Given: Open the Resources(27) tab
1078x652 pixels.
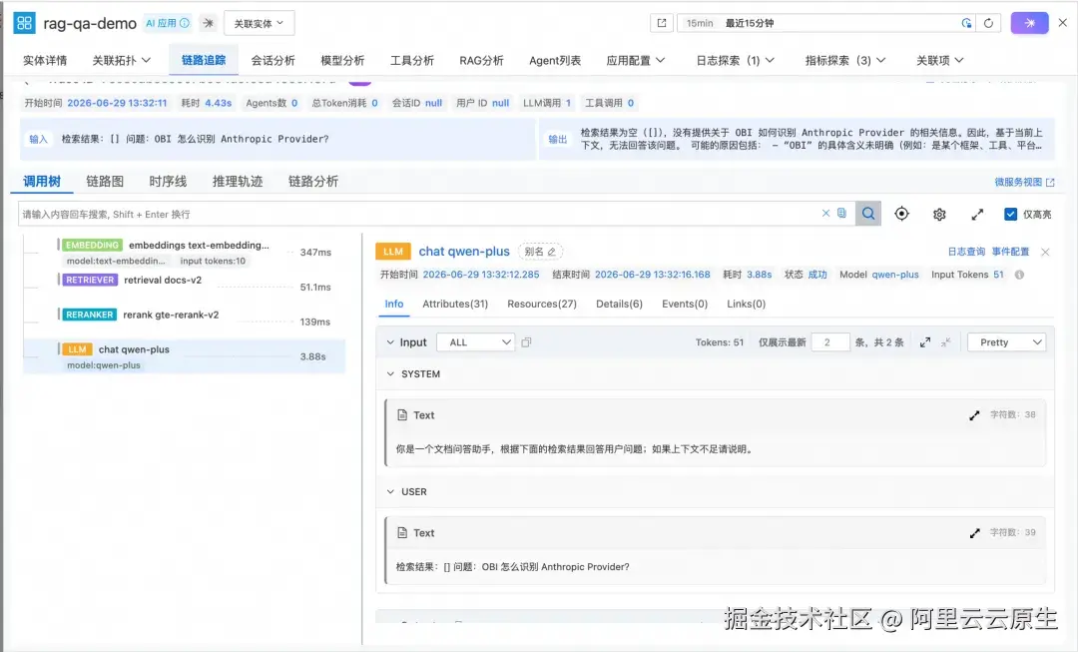Looking at the screenshot, I should pos(542,304).
